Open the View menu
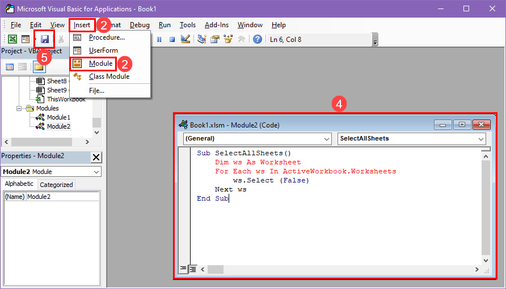 (57, 25)
